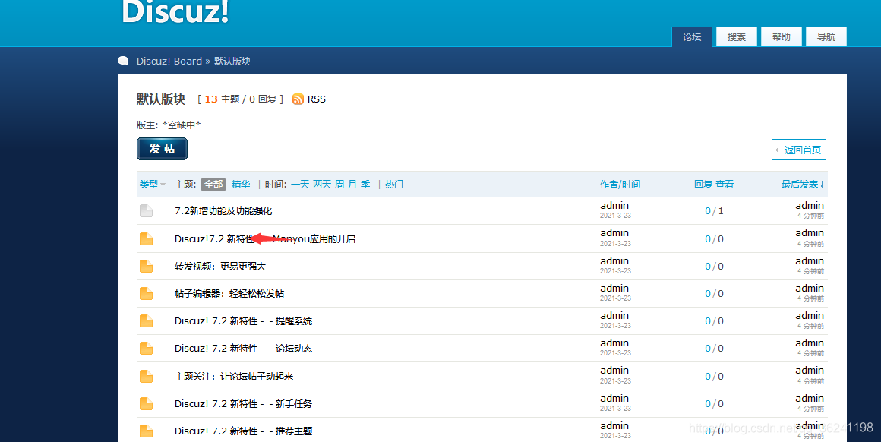
Task: Click reply count 0 in 论坛动态 row
Action: coord(708,349)
